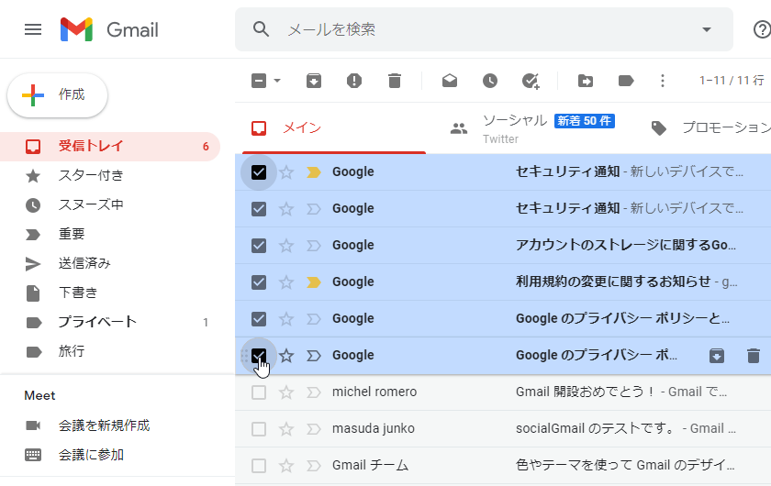Click the 作成 compose button

(x=57, y=94)
